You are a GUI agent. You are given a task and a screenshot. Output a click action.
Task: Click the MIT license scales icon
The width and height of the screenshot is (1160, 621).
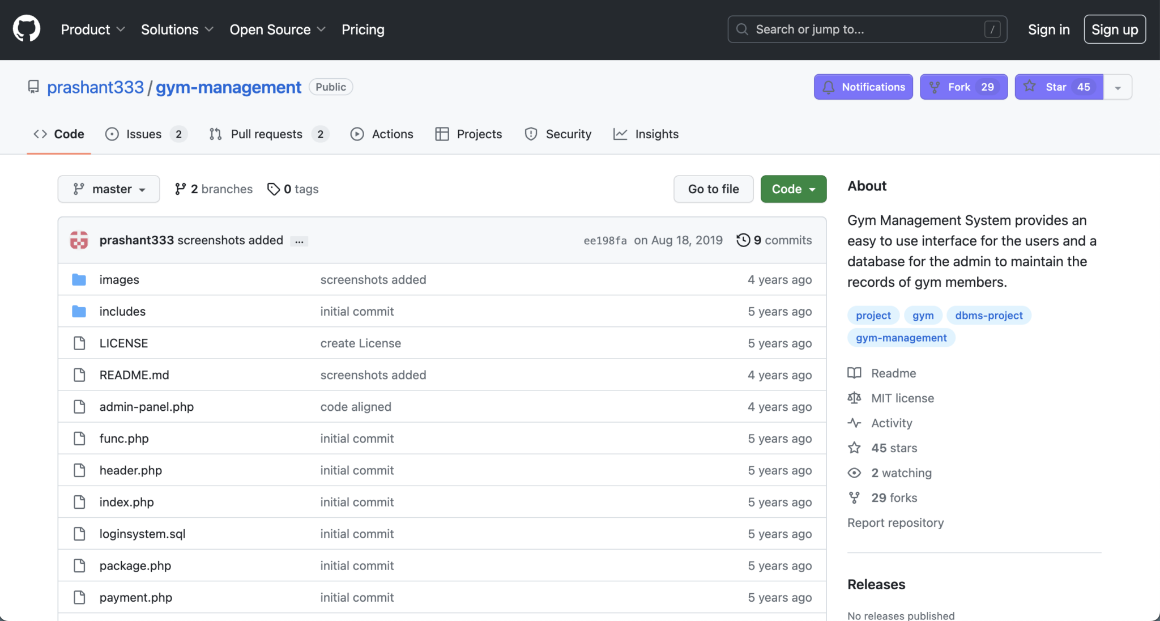coord(854,398)
